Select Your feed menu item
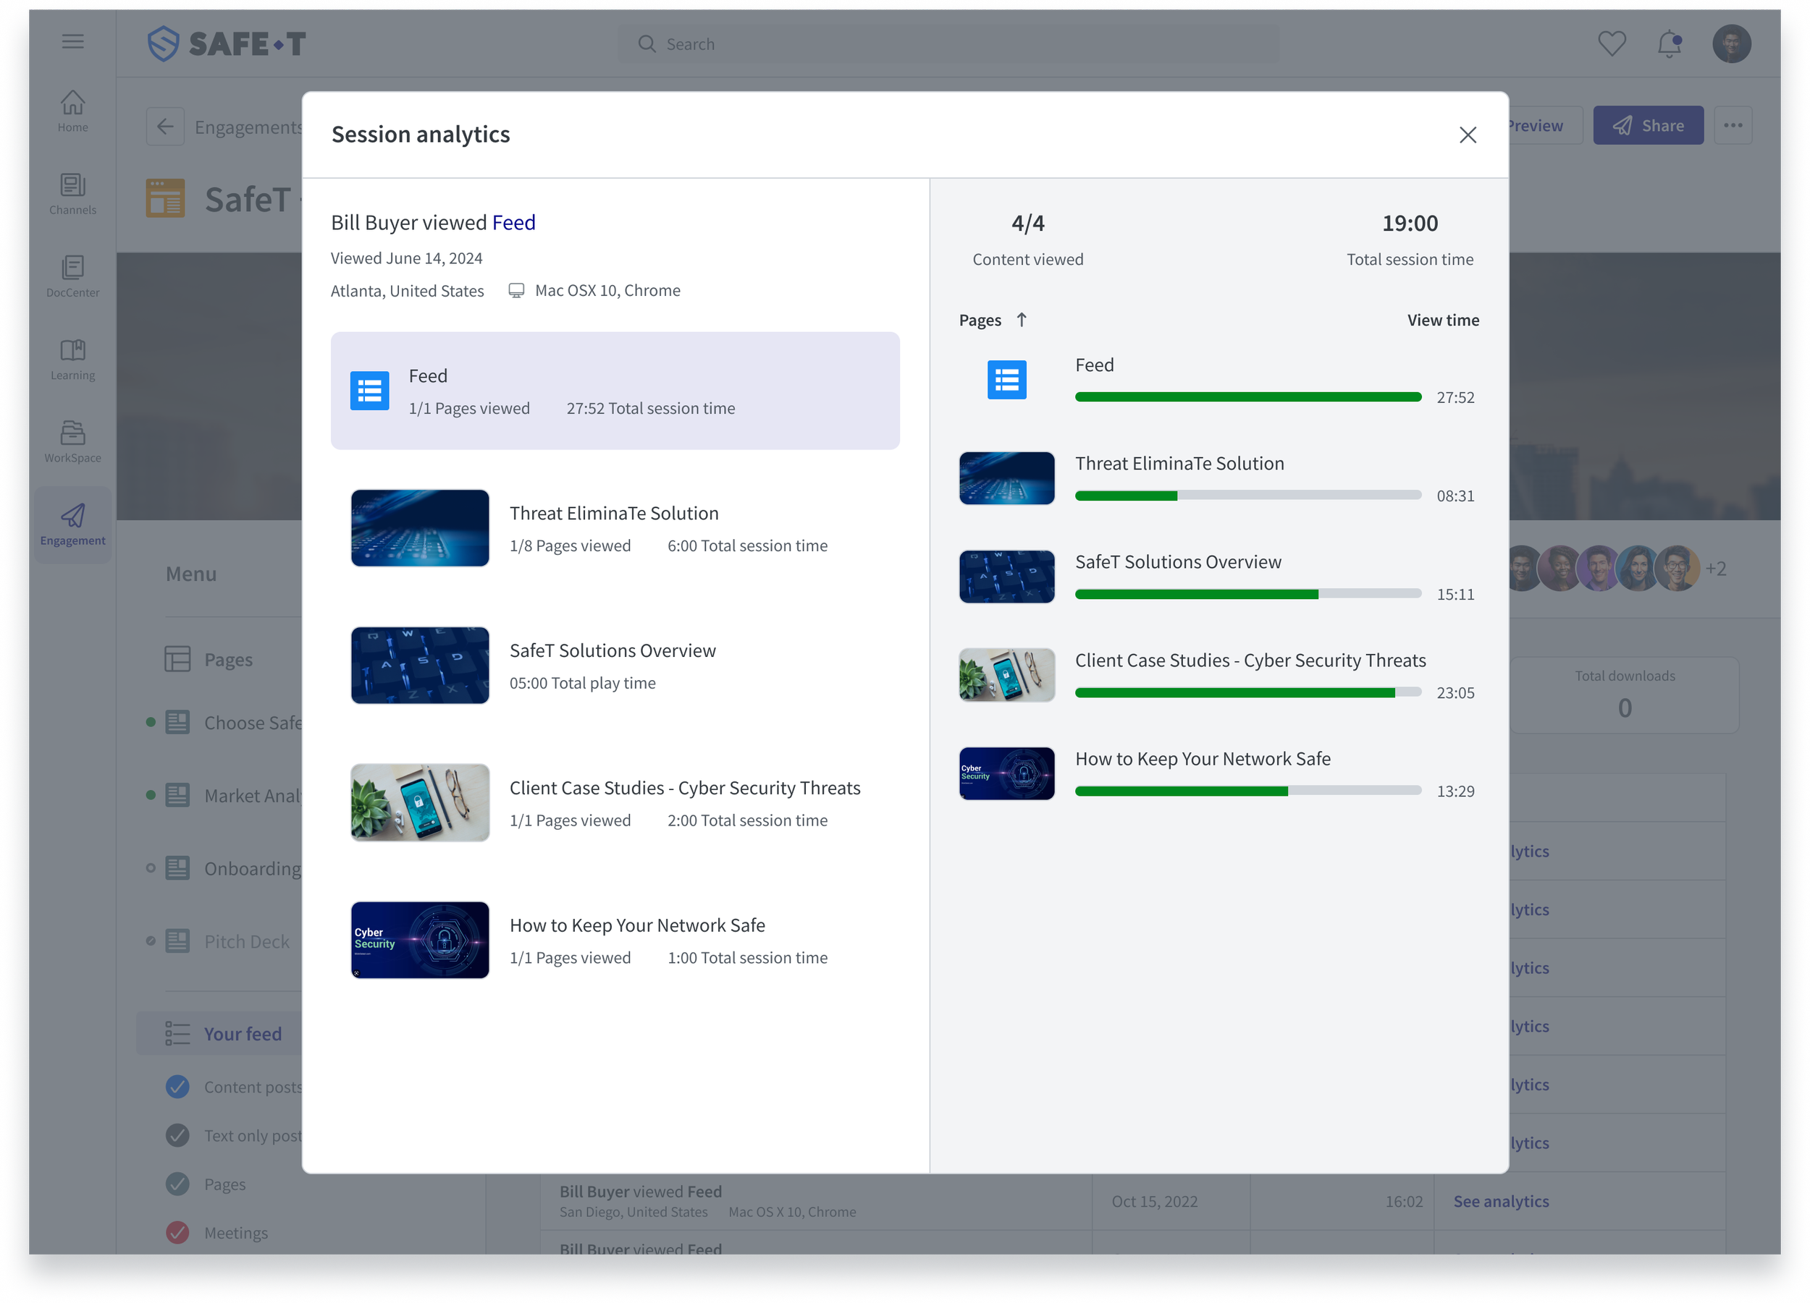The height and width of the screenshot is (1303, 1810). [242, 1033]
